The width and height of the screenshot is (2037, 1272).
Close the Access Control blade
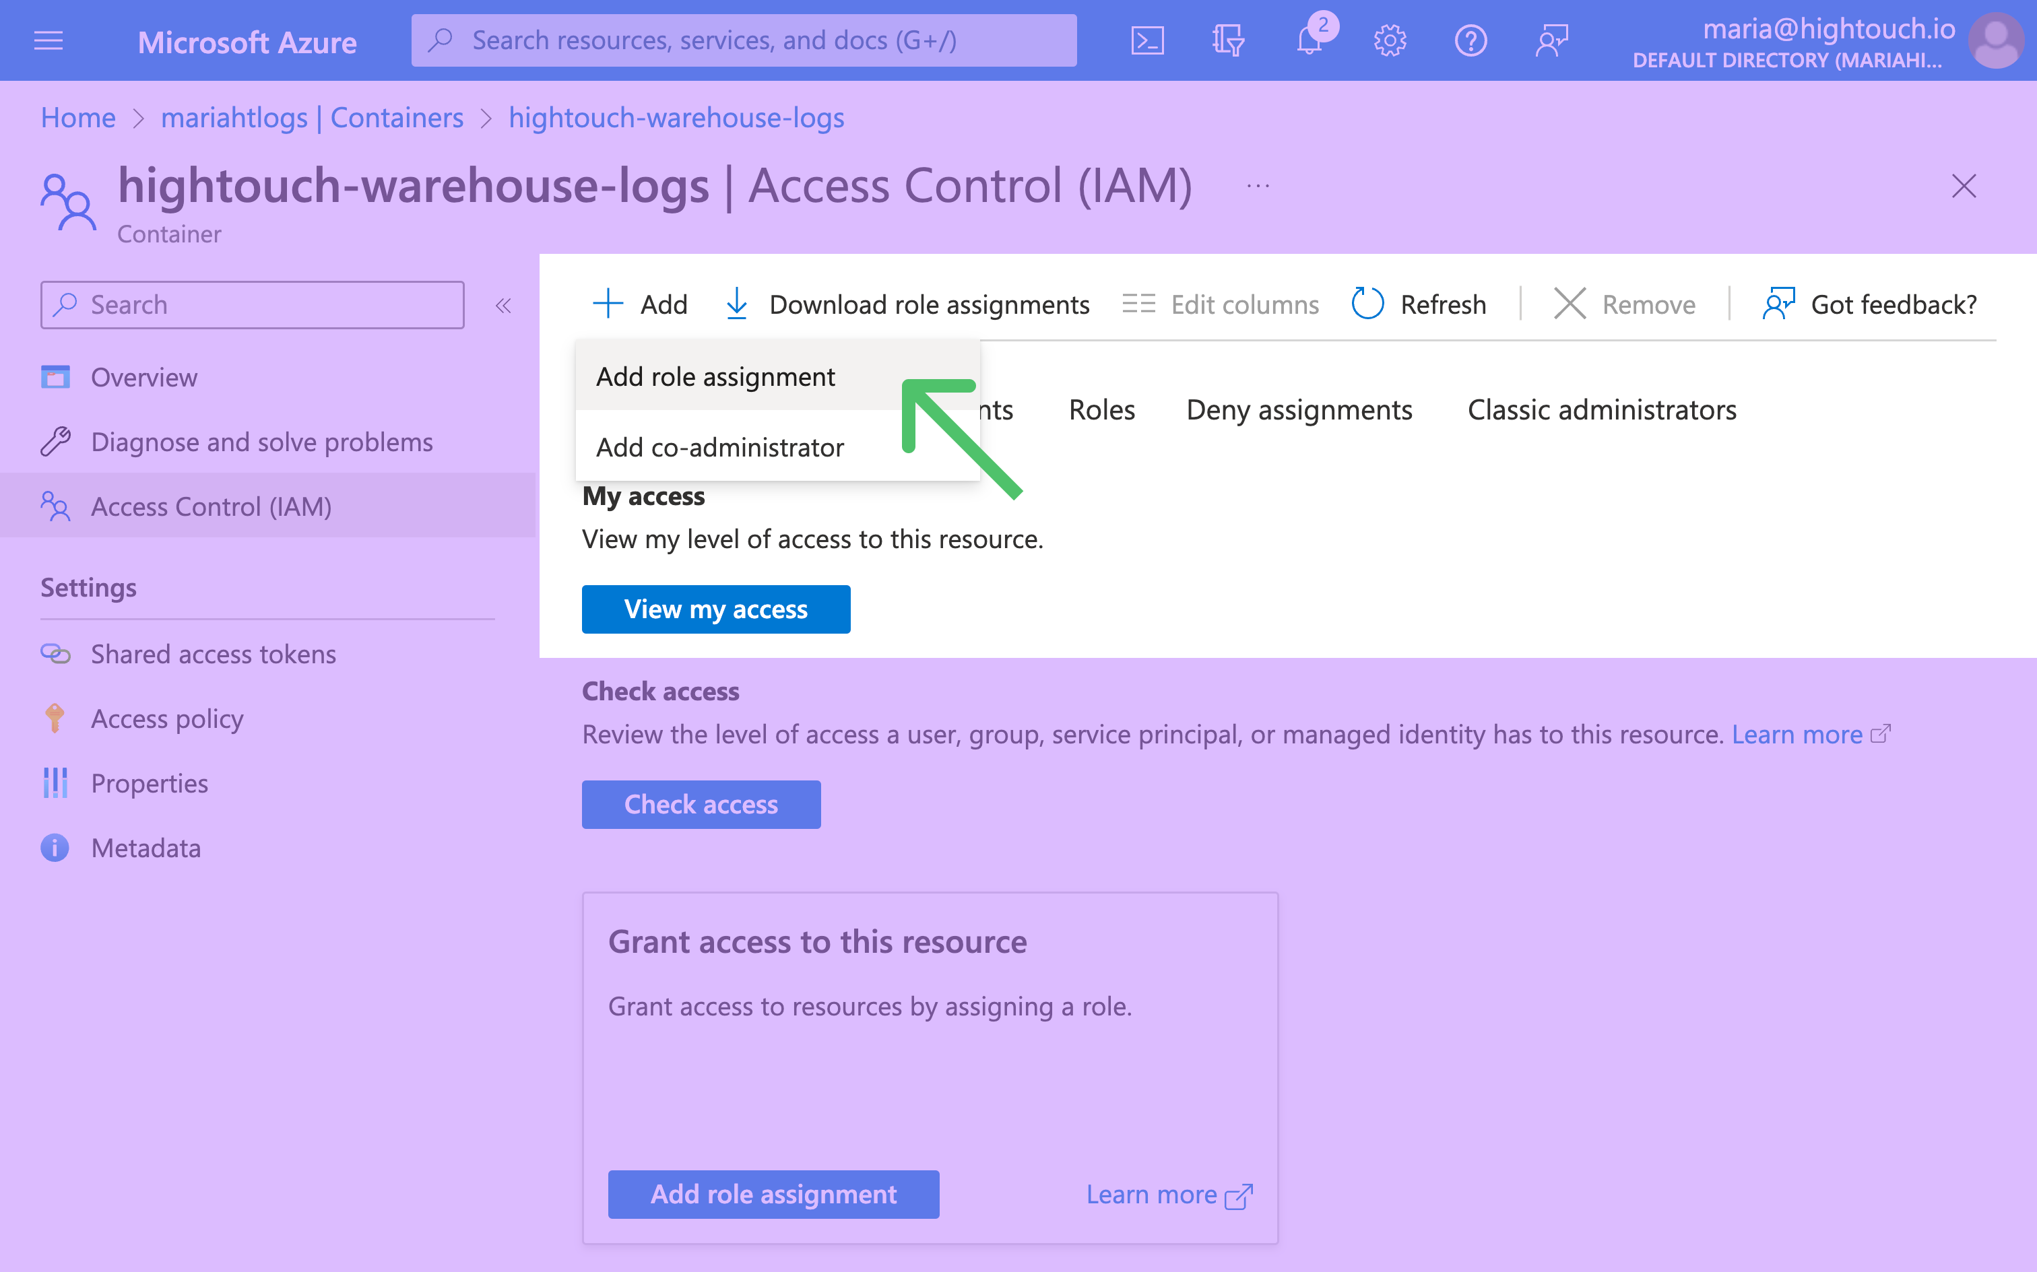pyautogui.click(x=1964, y=186)
